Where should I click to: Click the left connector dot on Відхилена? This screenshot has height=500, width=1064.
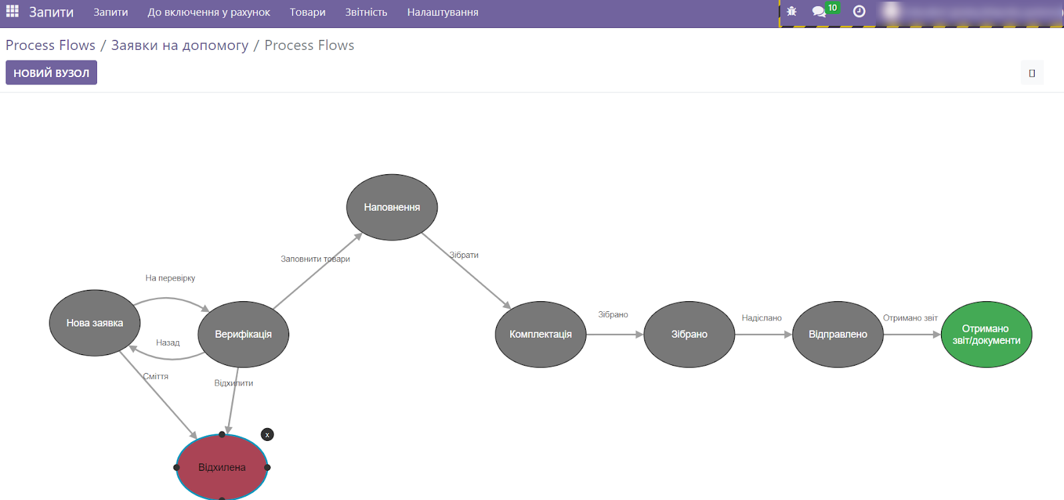(177, 467)
